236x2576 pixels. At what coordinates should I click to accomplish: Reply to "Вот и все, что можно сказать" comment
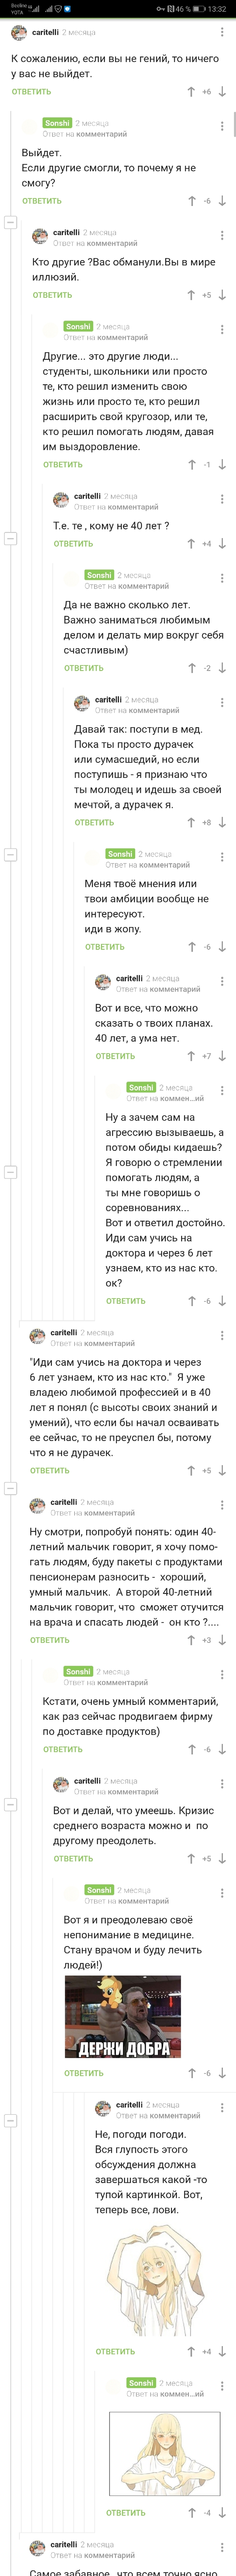pos(115,1056)
